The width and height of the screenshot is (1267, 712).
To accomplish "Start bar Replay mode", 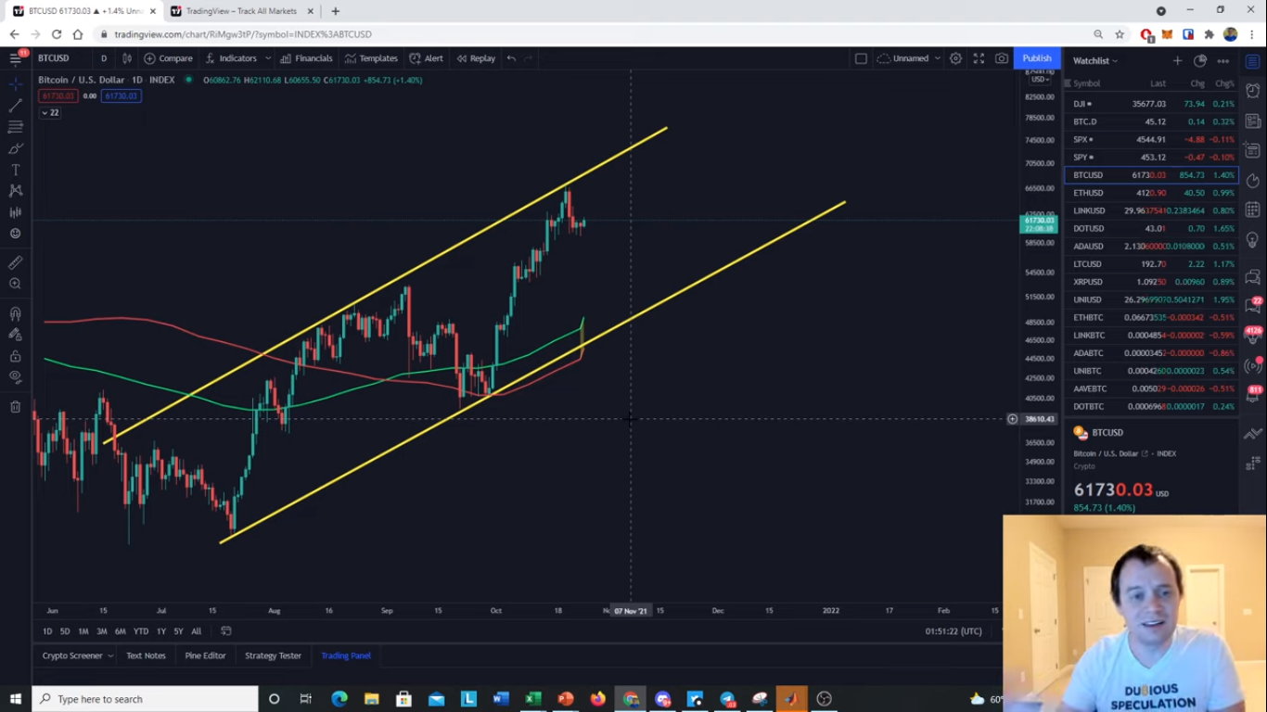I will point(476,58).
